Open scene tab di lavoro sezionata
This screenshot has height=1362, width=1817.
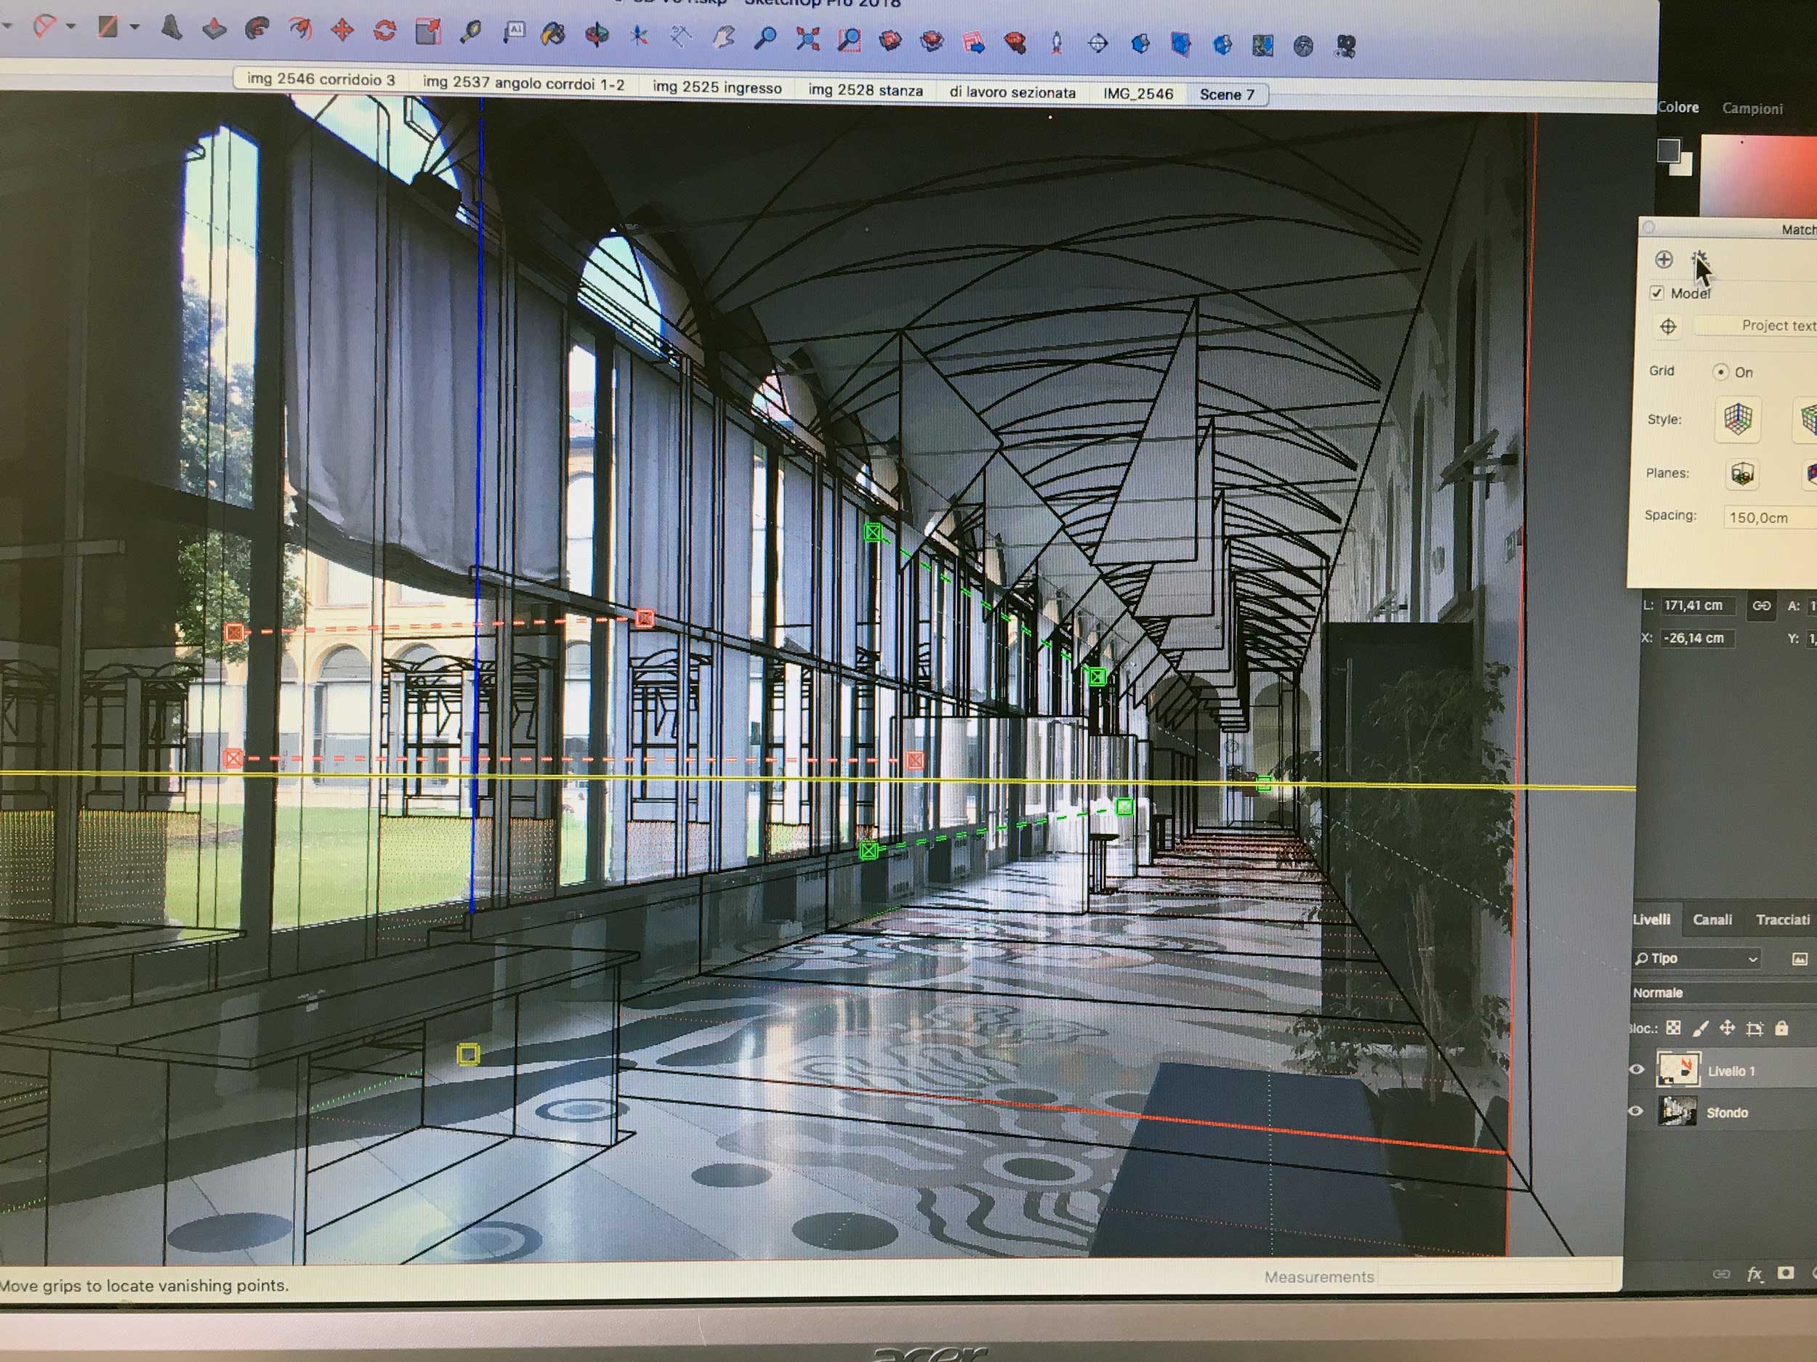1012,93
